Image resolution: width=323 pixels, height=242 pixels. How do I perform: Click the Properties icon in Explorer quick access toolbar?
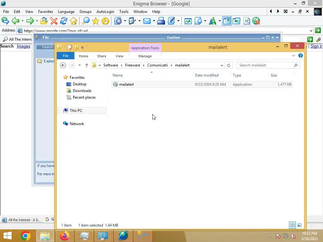(x=70, y=47)
